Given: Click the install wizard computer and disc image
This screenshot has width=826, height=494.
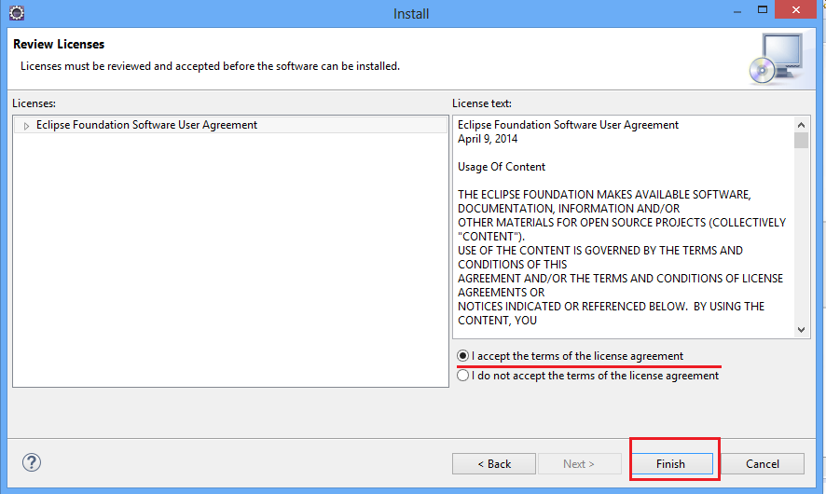Looking at the screenshot, I should 777,59.
